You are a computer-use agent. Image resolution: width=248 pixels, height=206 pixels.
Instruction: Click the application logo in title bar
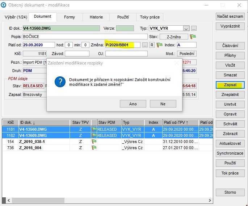4,5
